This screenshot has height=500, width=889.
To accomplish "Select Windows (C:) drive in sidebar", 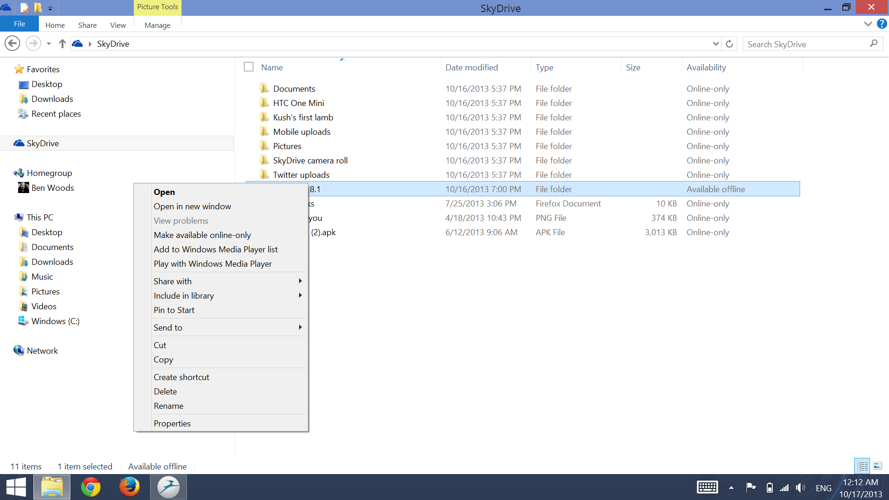I will [55, 321].
